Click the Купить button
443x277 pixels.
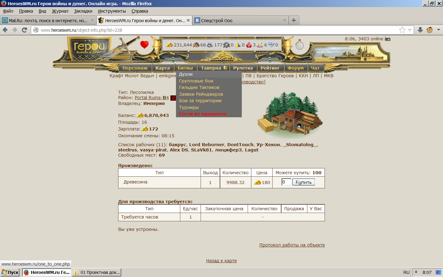click(x=304, y=182)
